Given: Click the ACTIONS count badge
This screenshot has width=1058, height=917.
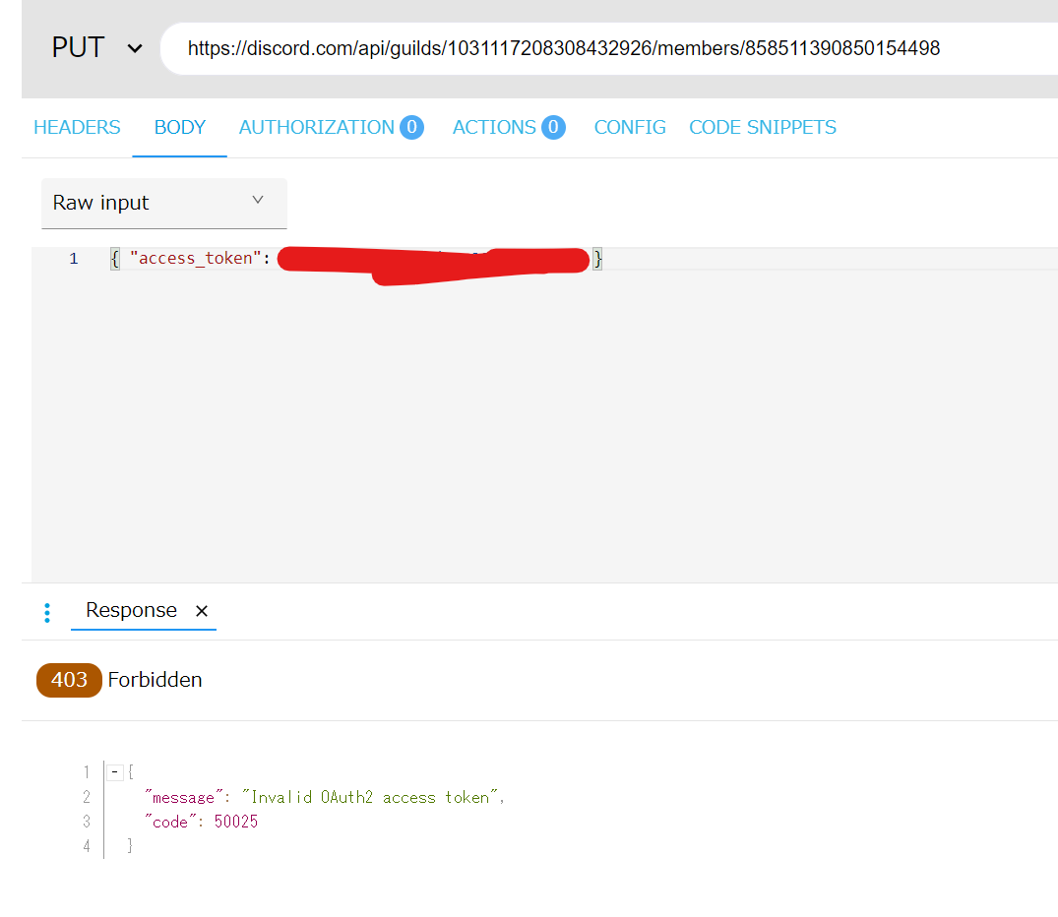Looking at the screenshot, I should [553, 128].
